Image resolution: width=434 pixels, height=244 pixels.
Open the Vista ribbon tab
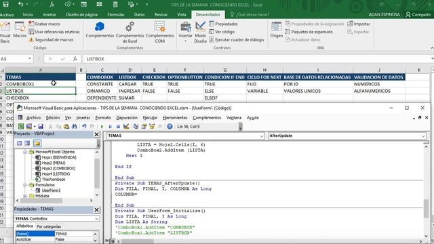pos(182,14)
